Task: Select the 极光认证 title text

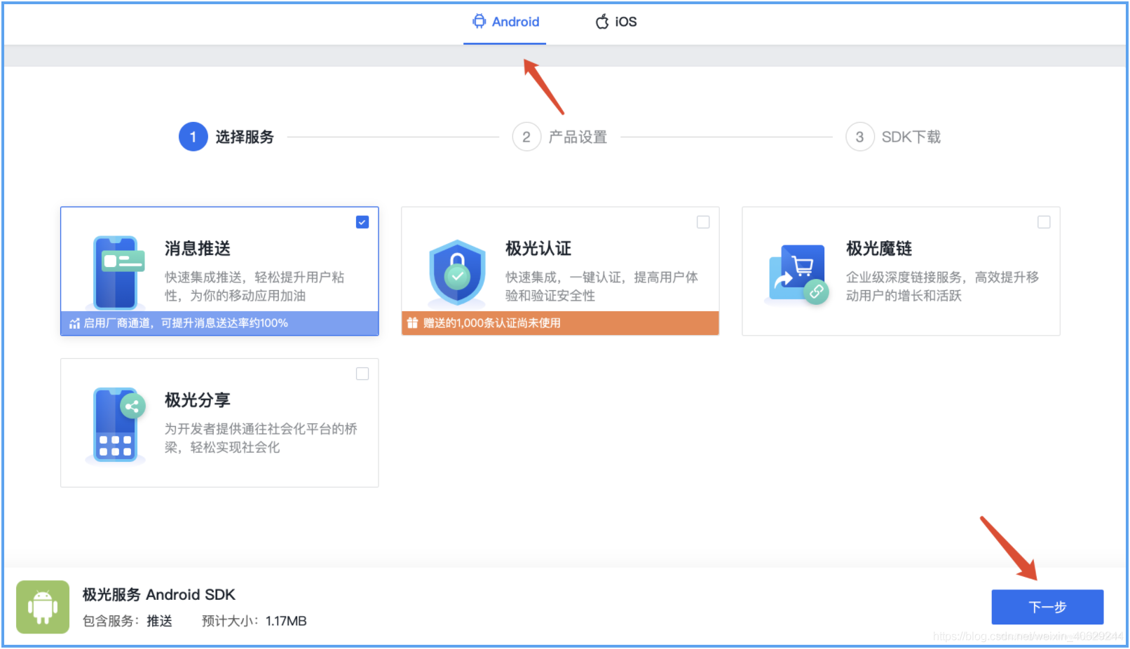Action: [x=538, y=249]
